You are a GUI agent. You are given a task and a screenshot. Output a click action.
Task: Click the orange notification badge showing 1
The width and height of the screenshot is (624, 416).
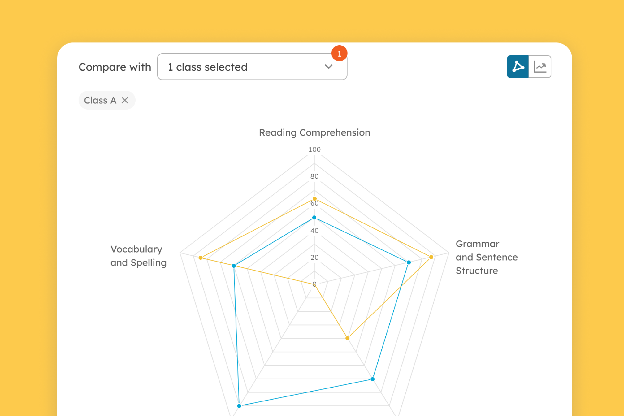(339, 54)
